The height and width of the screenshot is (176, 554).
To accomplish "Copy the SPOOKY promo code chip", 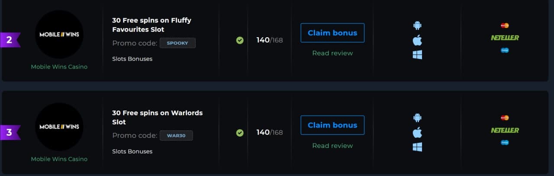I will pos(177,43).
